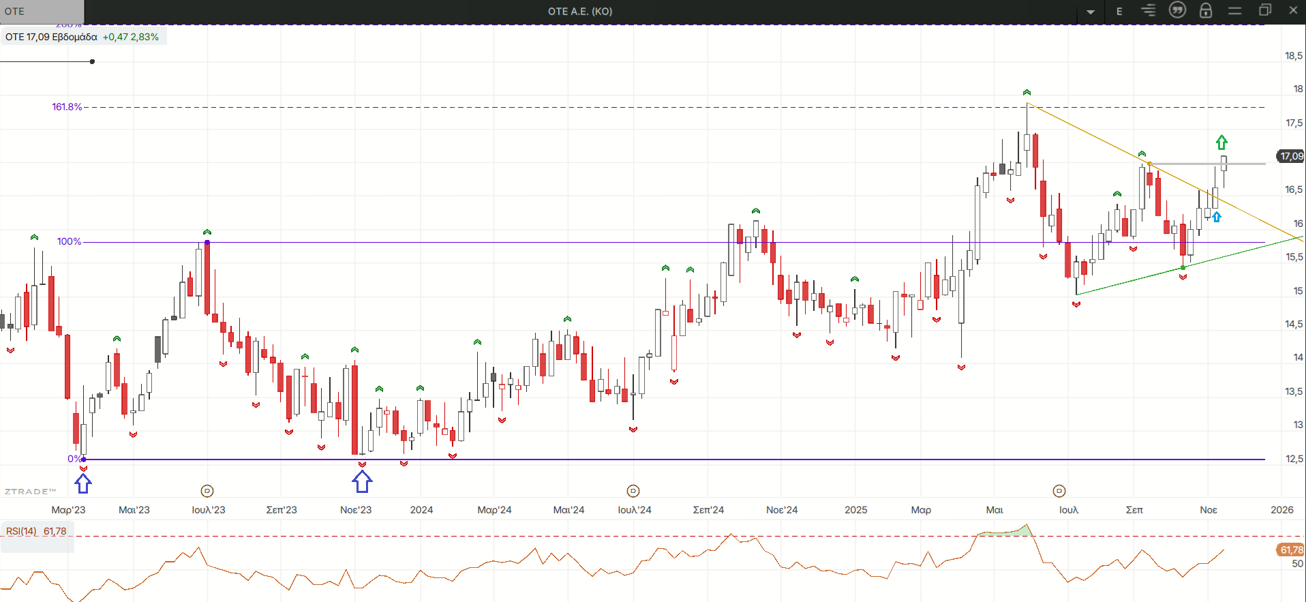Click the OTE 17,09 Εβδομάδα legend
Image resolution: width=1306 pixels, height=602 pixels.
coord(82,37)
